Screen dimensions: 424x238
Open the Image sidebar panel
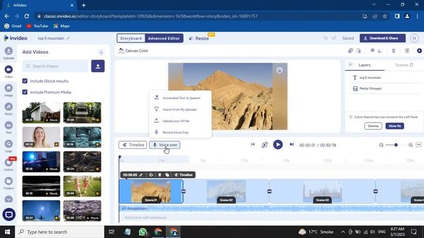click(x=9, y=91)
